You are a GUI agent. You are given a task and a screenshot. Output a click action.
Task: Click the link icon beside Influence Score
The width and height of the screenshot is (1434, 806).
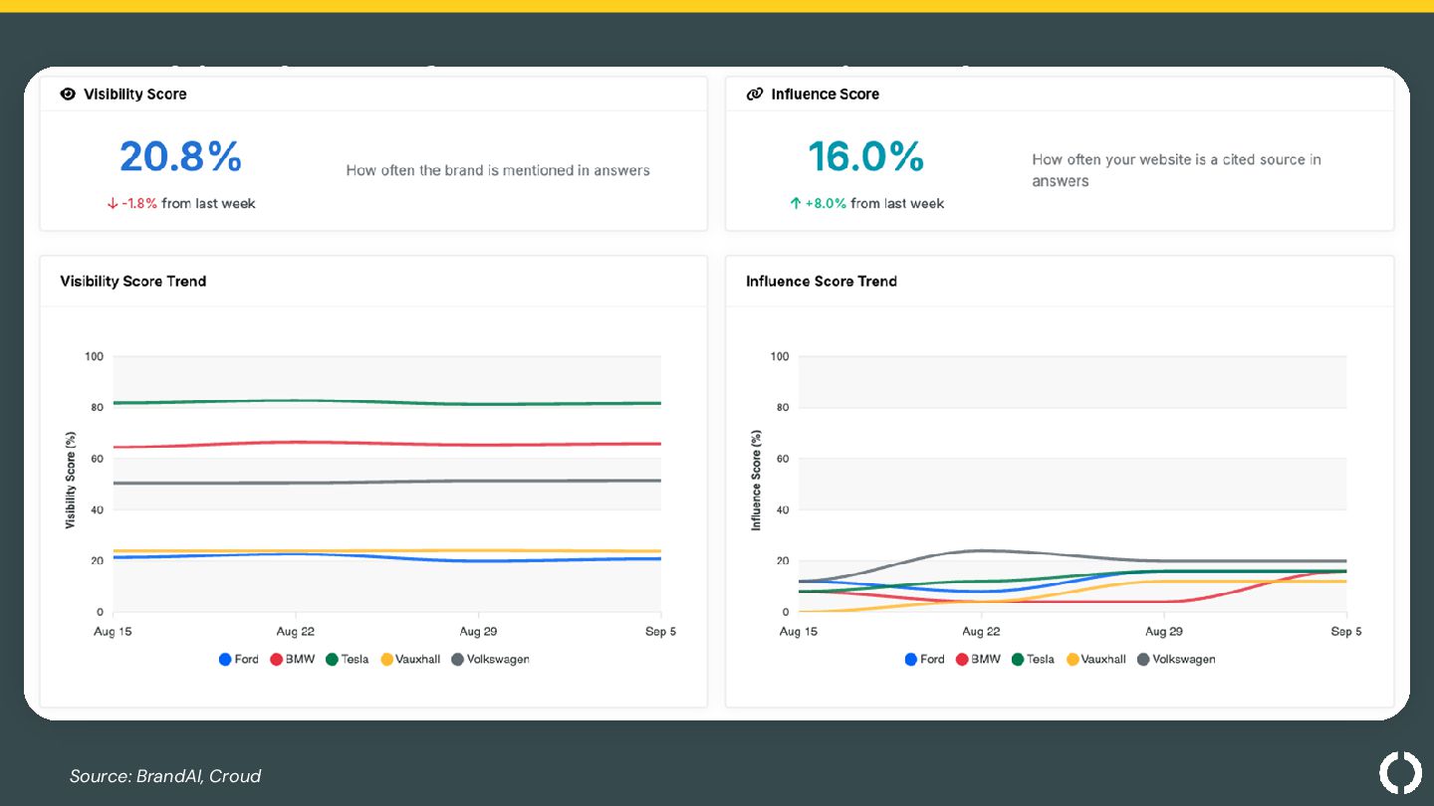click(754, 95)
